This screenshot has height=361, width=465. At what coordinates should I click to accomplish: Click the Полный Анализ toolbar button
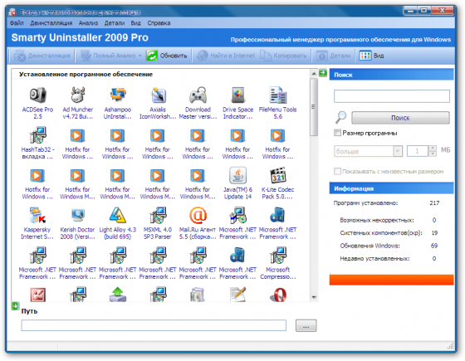pyautogui.click(x=108, y=56)
